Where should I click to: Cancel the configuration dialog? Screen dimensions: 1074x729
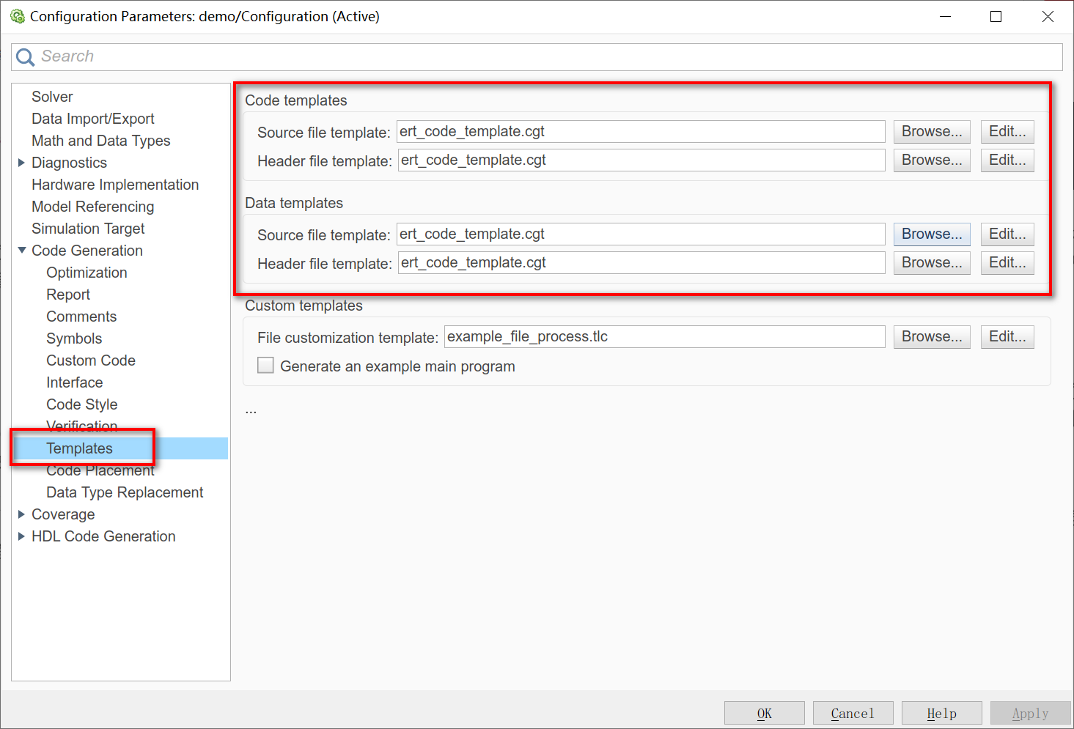pos(853,712)
